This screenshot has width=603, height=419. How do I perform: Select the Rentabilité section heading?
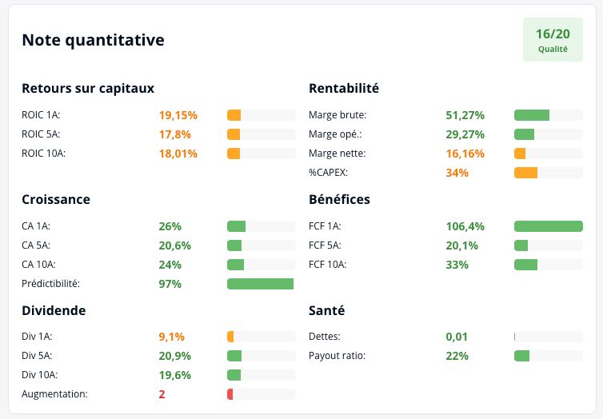(344, 89)
